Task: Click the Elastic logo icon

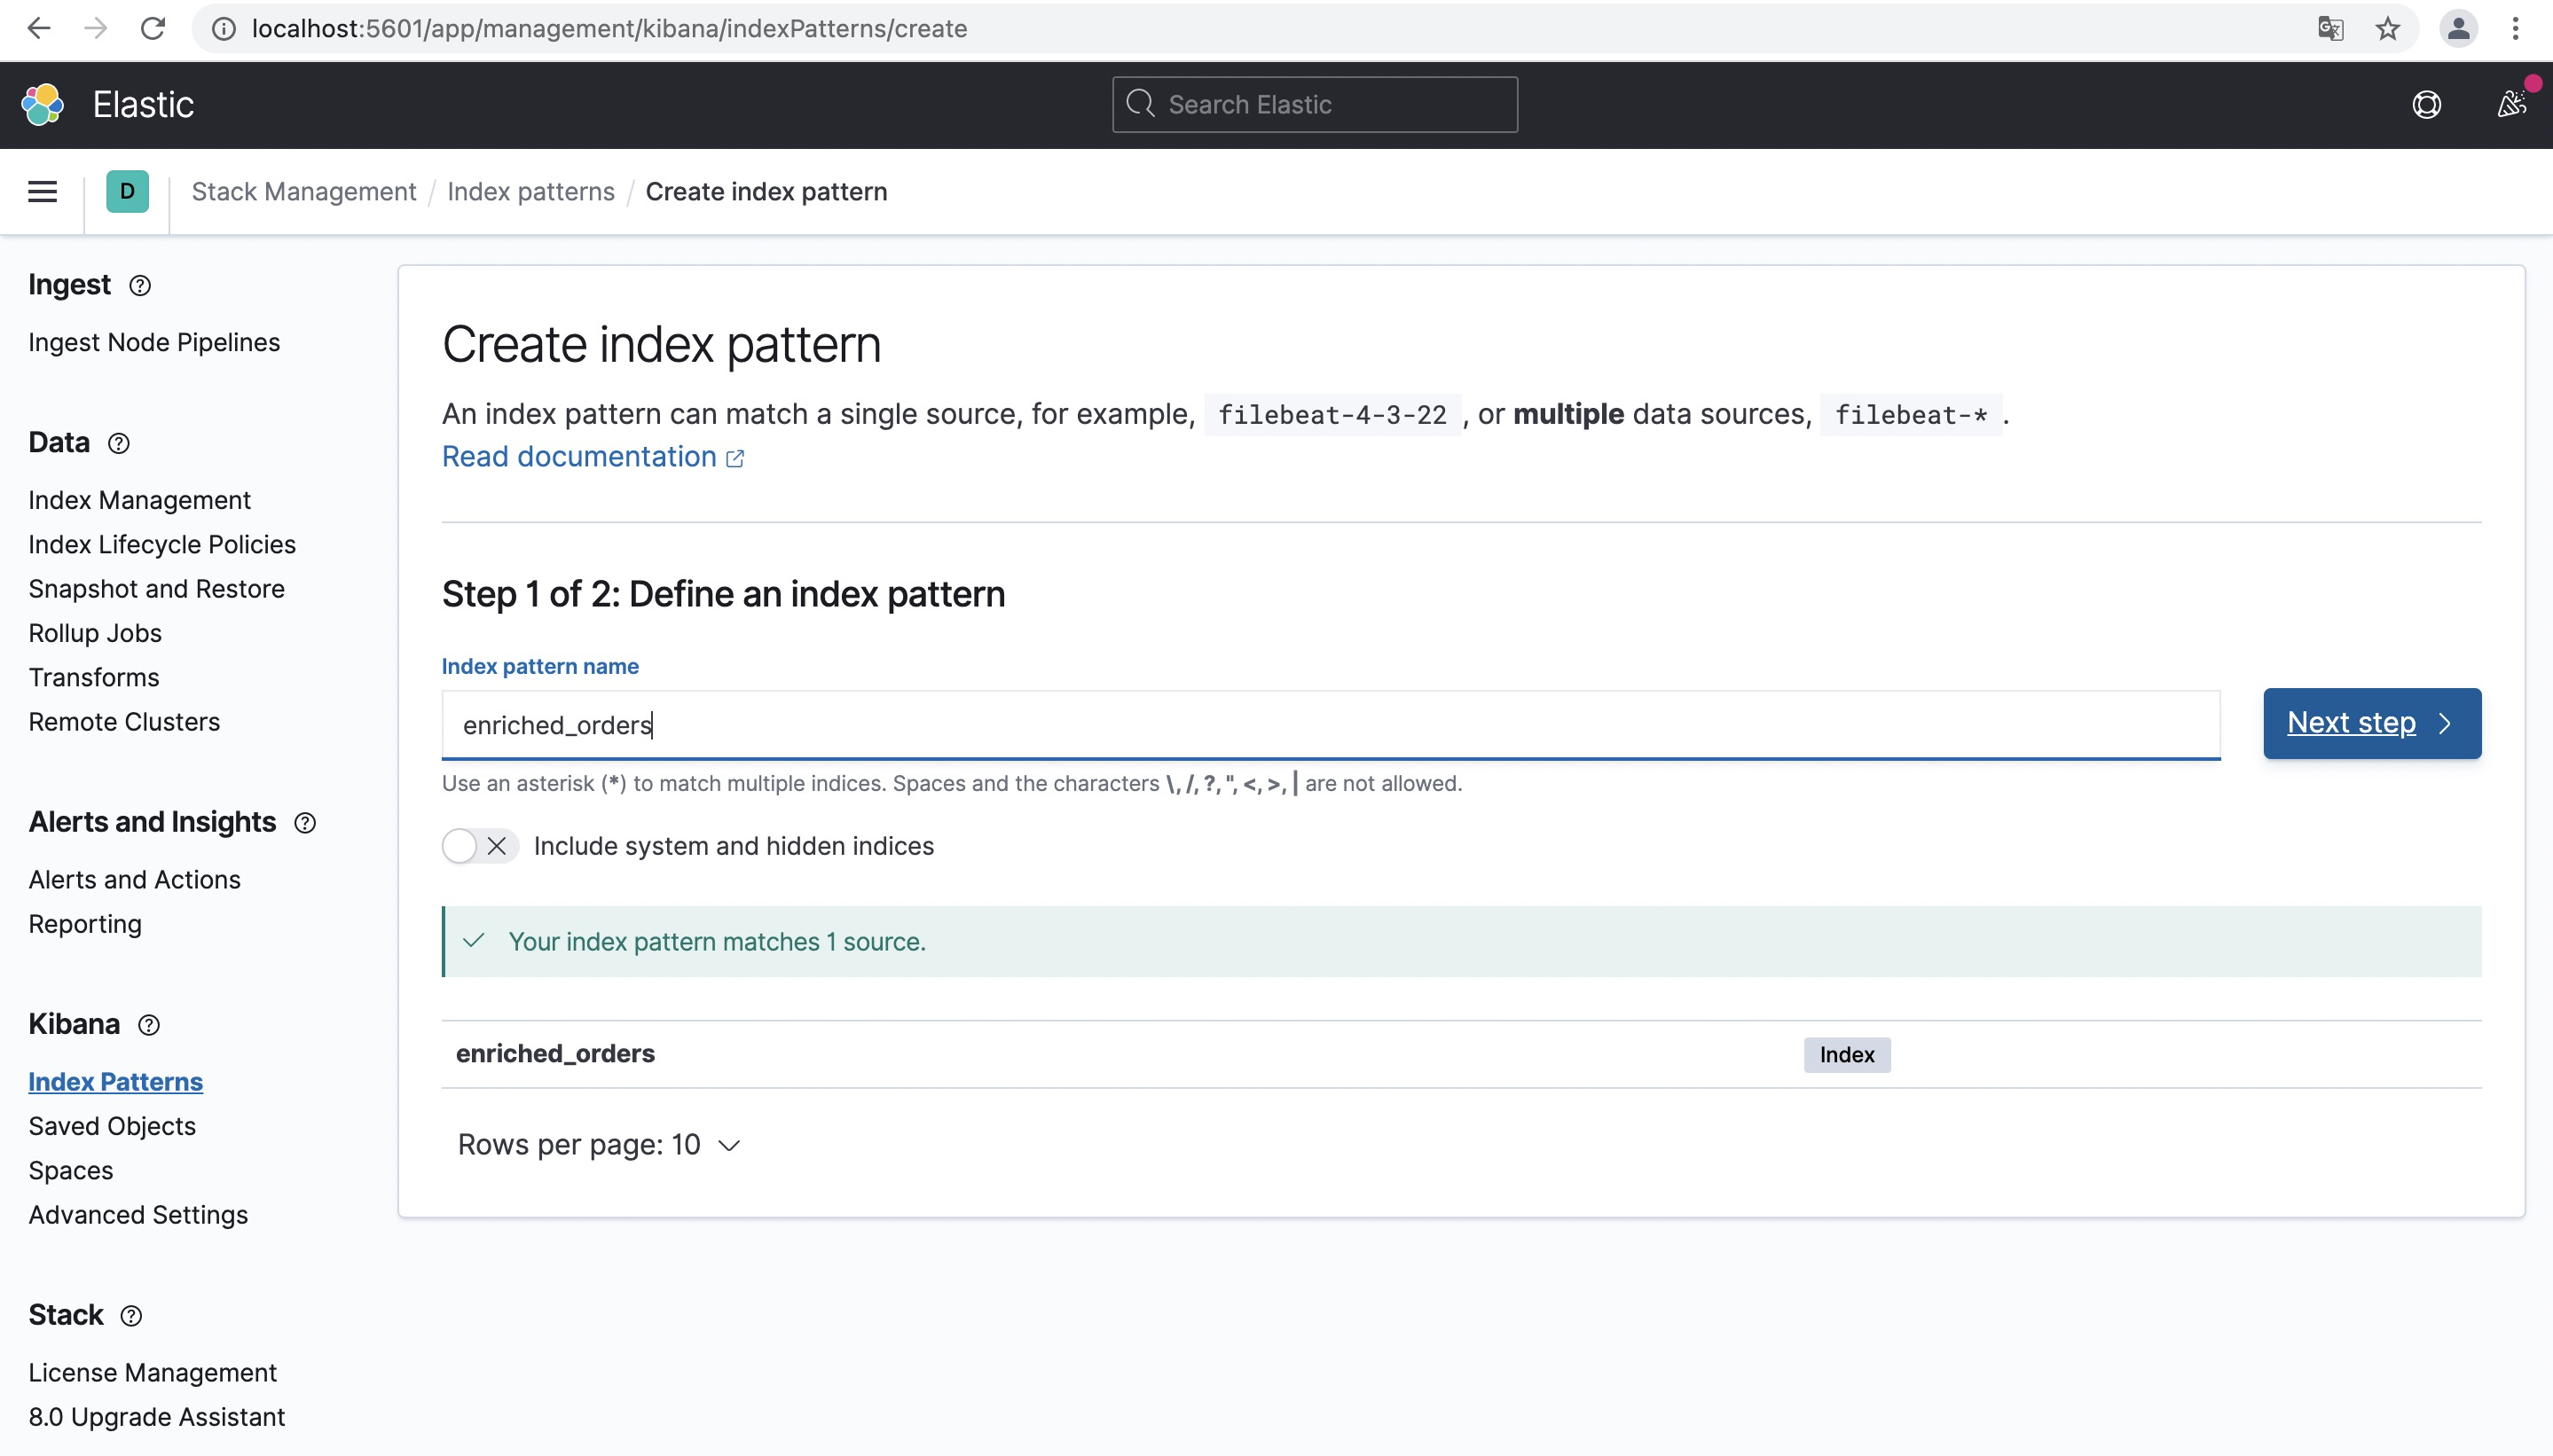Action: click(x=43, y=105)
